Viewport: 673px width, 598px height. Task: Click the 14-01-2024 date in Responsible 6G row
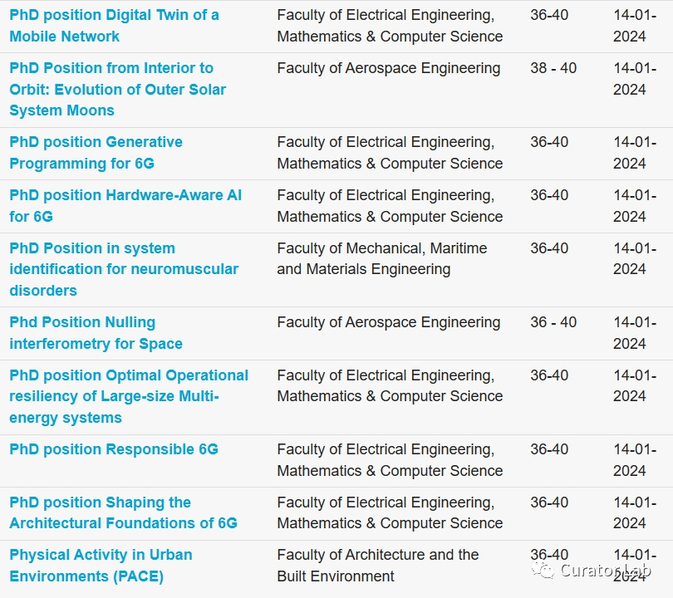[635, 460]
